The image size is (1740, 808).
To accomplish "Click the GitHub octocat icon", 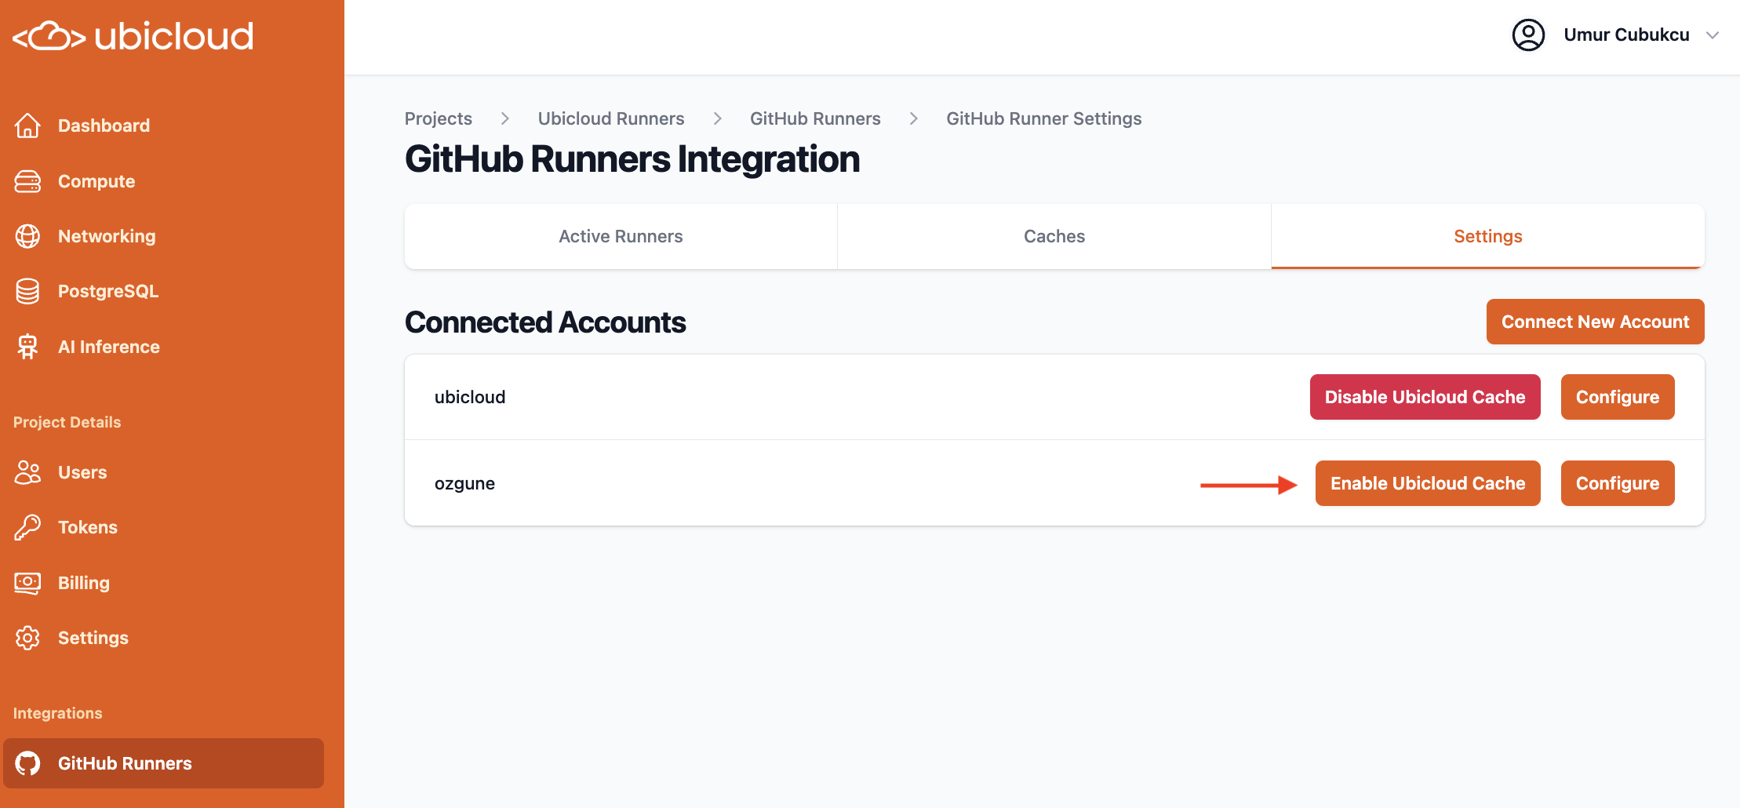I will 27,763.
